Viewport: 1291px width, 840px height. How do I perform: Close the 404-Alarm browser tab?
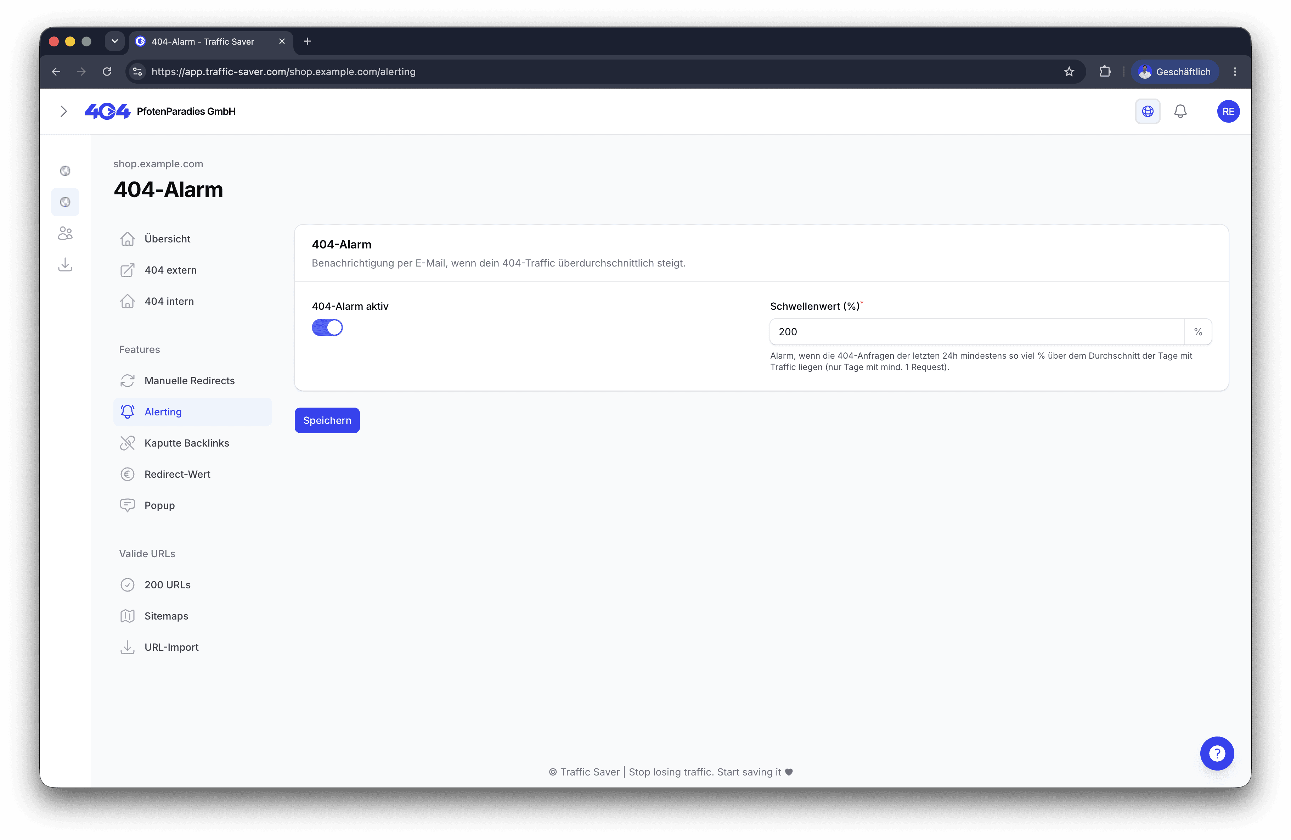(282, 41)
